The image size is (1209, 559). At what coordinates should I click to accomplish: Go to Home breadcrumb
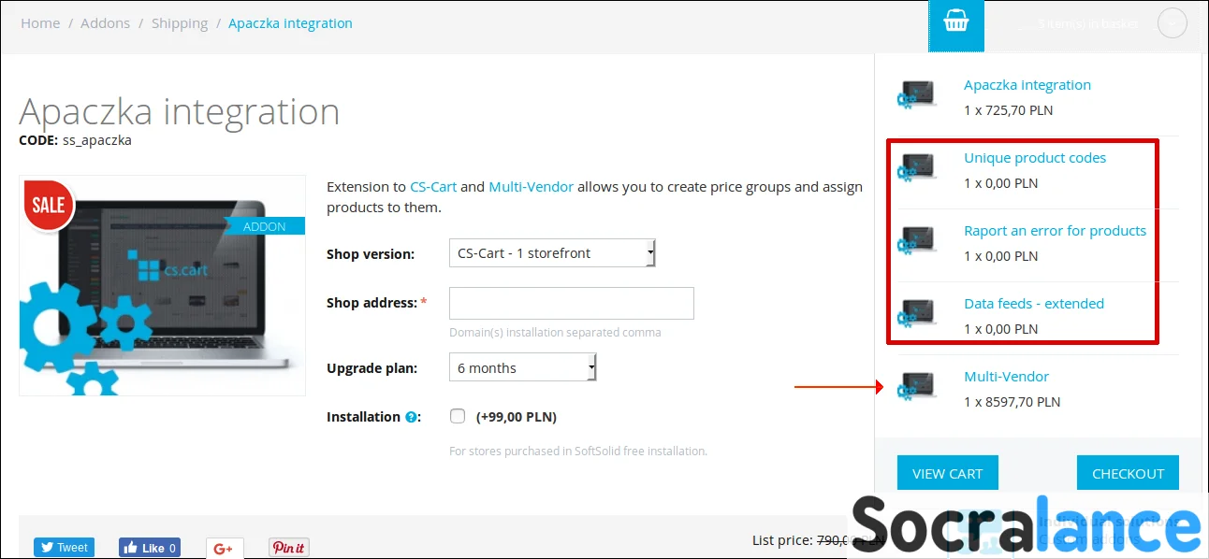click(40, 23)
